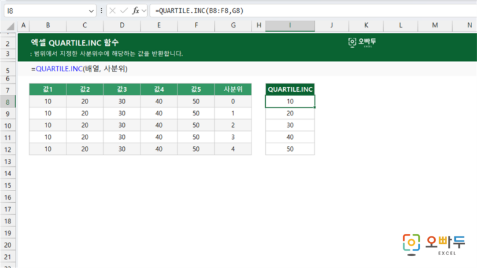Select column D header
The image size is (477, 268).
[x=122, y=25]
